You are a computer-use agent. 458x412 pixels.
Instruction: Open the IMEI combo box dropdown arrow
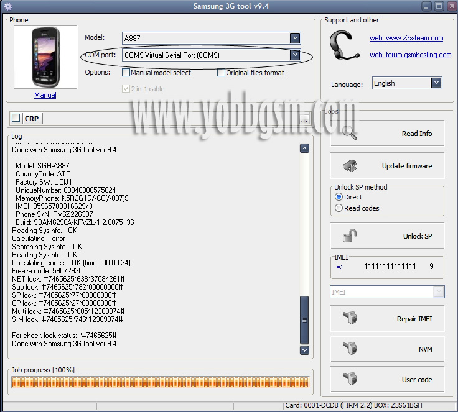tap(439, 291)
